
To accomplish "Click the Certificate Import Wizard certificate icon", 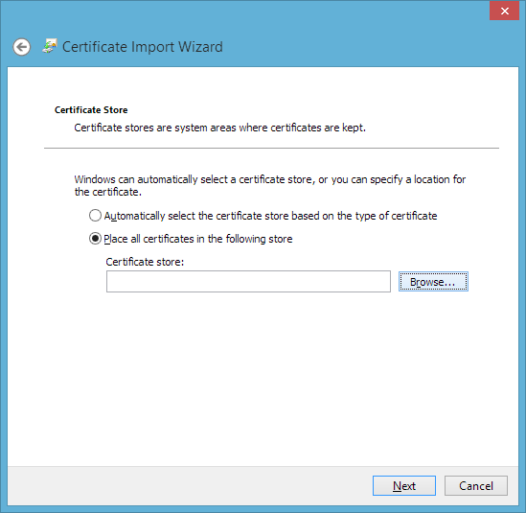I will coord(50,46).
